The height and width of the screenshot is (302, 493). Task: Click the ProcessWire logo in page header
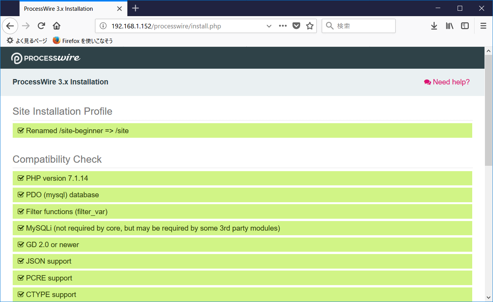[45, 58]
